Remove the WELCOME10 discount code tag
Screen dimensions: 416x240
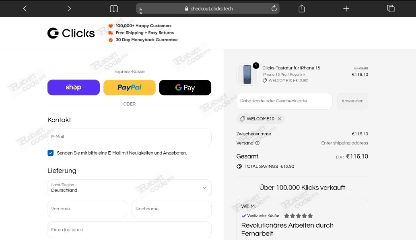(279, 119)
